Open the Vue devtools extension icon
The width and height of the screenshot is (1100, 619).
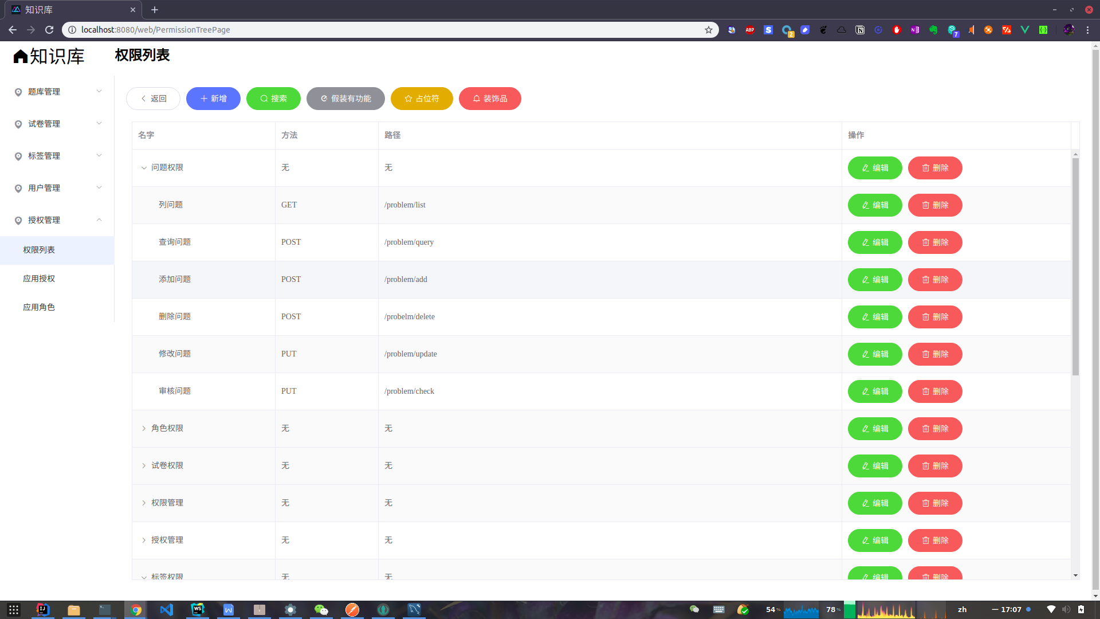click(x=1025, y=30)
